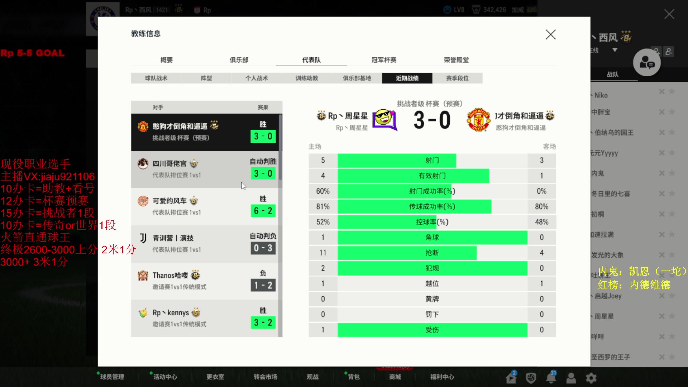
Task: Open 球员管理 in bottom navigation
Action: [x=112, y=377]
